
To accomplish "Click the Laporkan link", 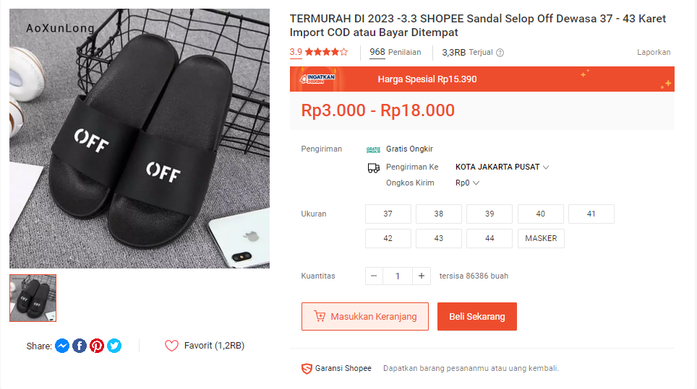I will [654, 53].
